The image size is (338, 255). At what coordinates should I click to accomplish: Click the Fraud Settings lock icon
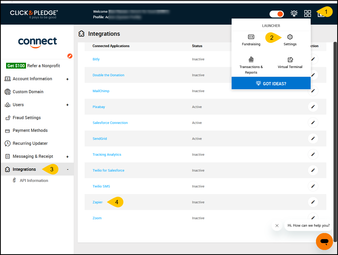pyautogui.click(x=8, y=118)
